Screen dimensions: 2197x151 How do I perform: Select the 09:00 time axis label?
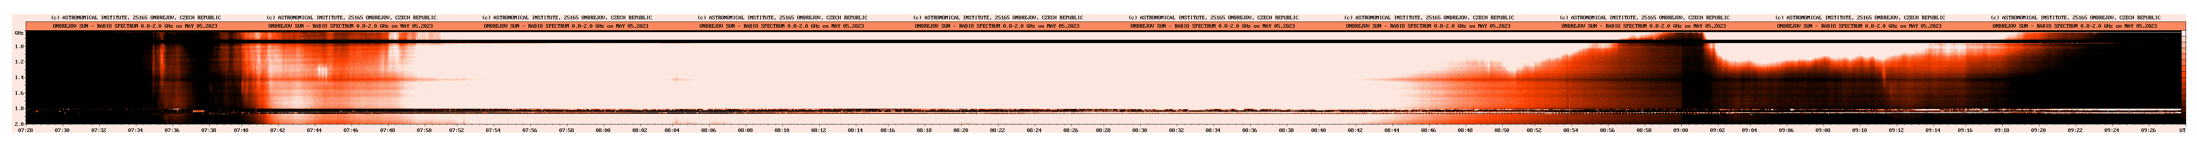1680,130
